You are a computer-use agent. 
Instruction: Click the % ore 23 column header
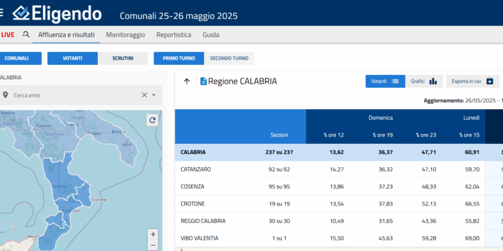click(426, 135)
